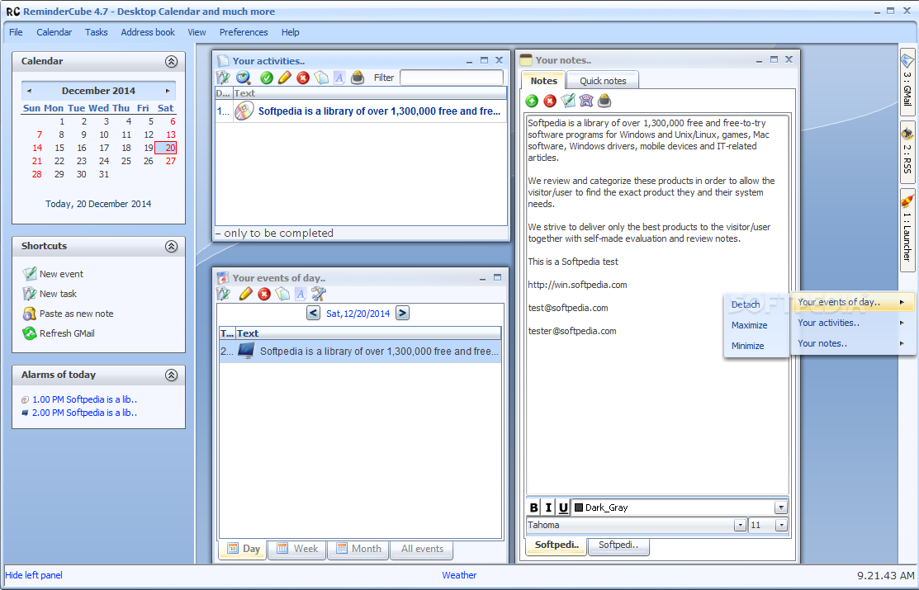Delete note with red X in Notes tab
This screenshot has width=919, height=590.
coord(550,101)
